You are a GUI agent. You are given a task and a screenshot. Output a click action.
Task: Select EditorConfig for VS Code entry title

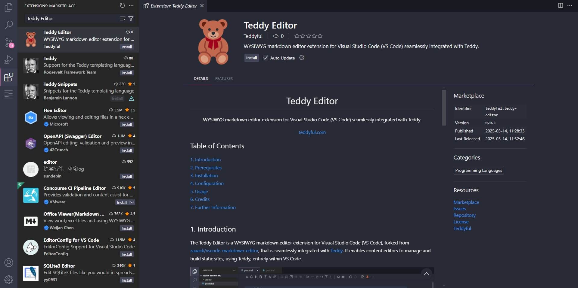[x=71, y=240]
